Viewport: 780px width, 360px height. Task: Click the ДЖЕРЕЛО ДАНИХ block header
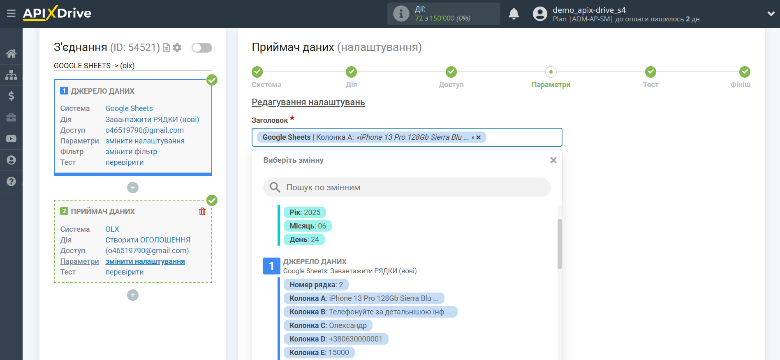tap(103, 91)
